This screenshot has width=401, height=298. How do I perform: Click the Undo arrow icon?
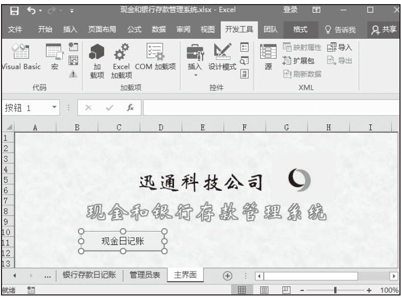[x=32, y=10]
